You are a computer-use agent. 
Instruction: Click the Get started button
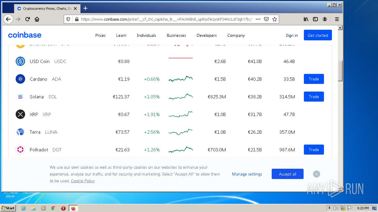click(318, 35)
